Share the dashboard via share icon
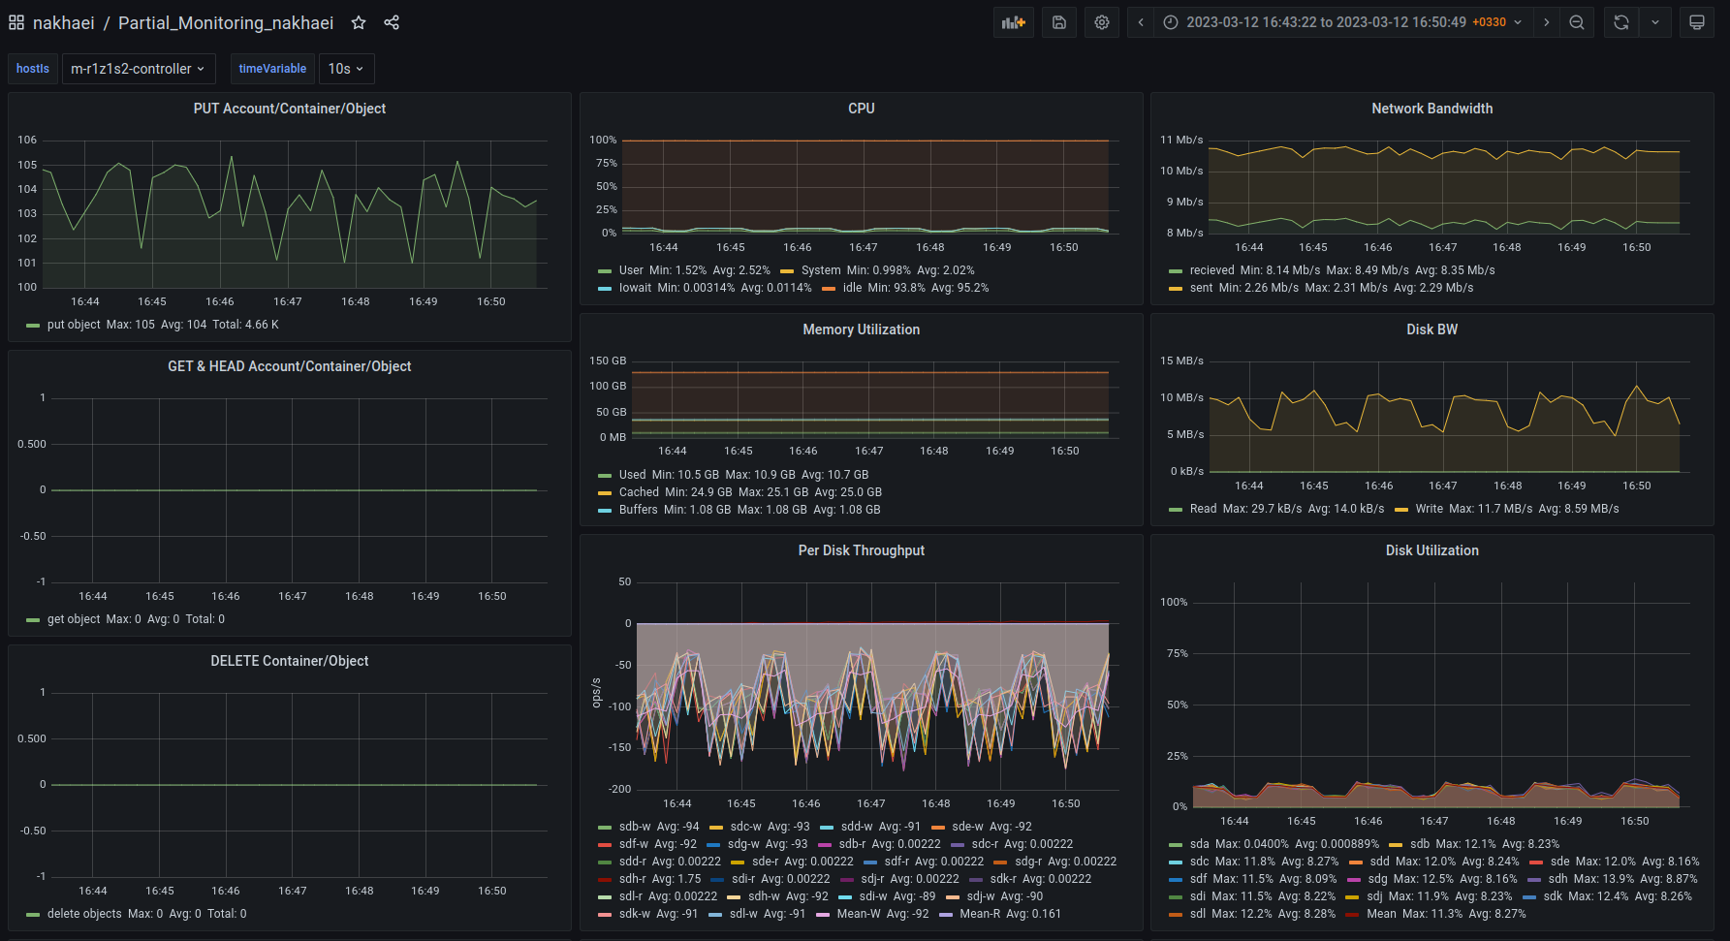The height and width of the screenshot is (941, 1730). 392,22
